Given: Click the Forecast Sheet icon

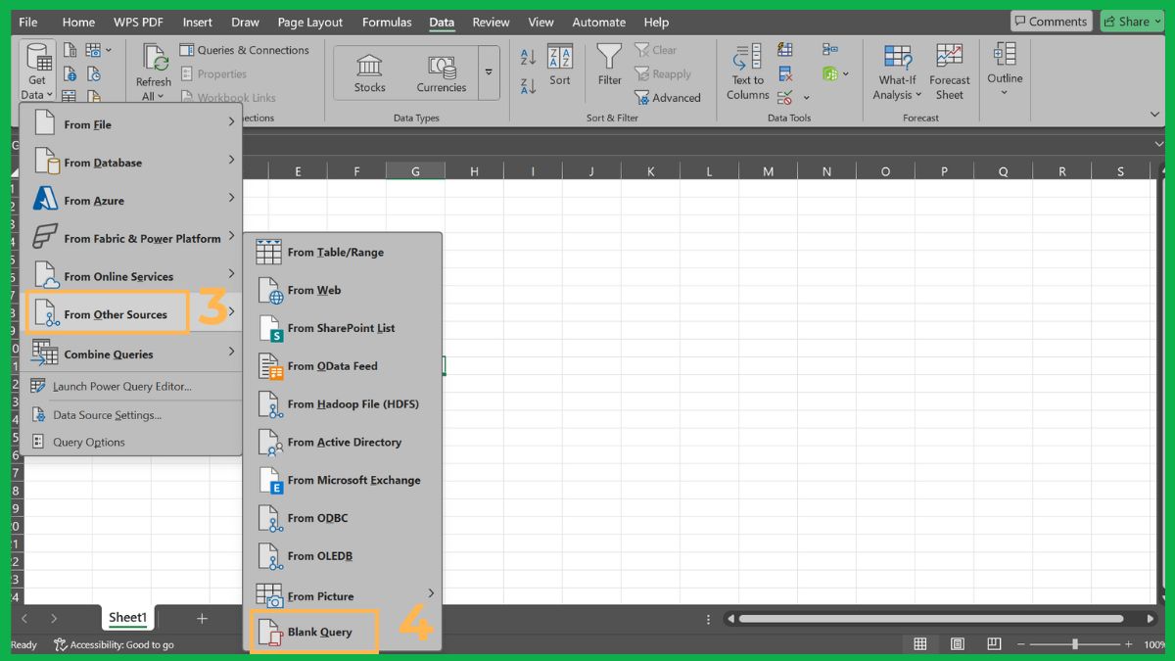Looking at the screenshot, I should coord(949,69).
